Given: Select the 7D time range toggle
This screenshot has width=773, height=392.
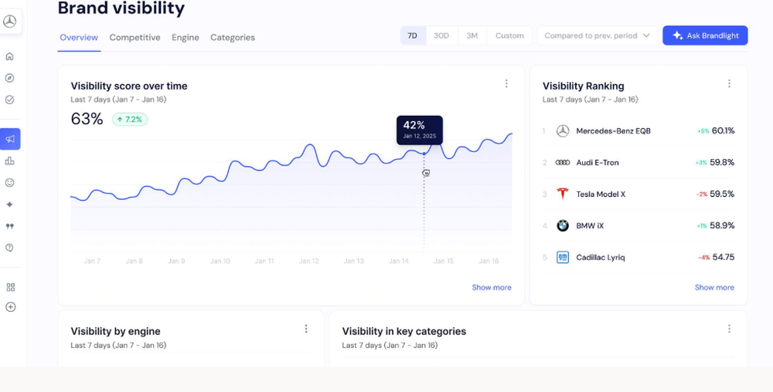Looking at the screenshot, I should click(x=413, y=35).
